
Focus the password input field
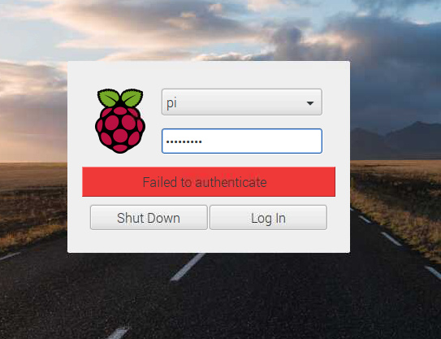click(242, 141)
